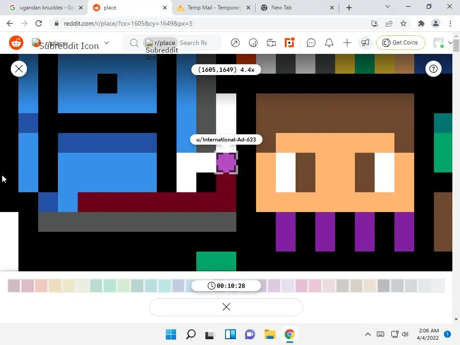Viewport: 460px width, 345px height.
Task: Share this page icon
Action: [x=389, y=23]
